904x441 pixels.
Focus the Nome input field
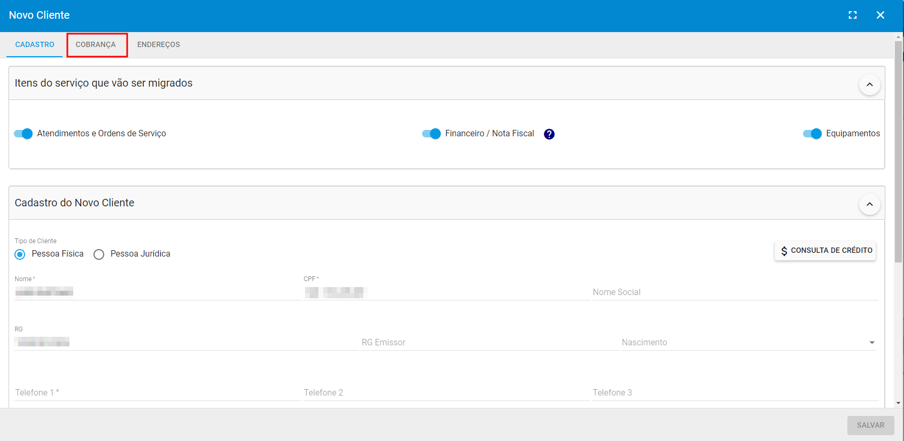[x=158, y=292]
